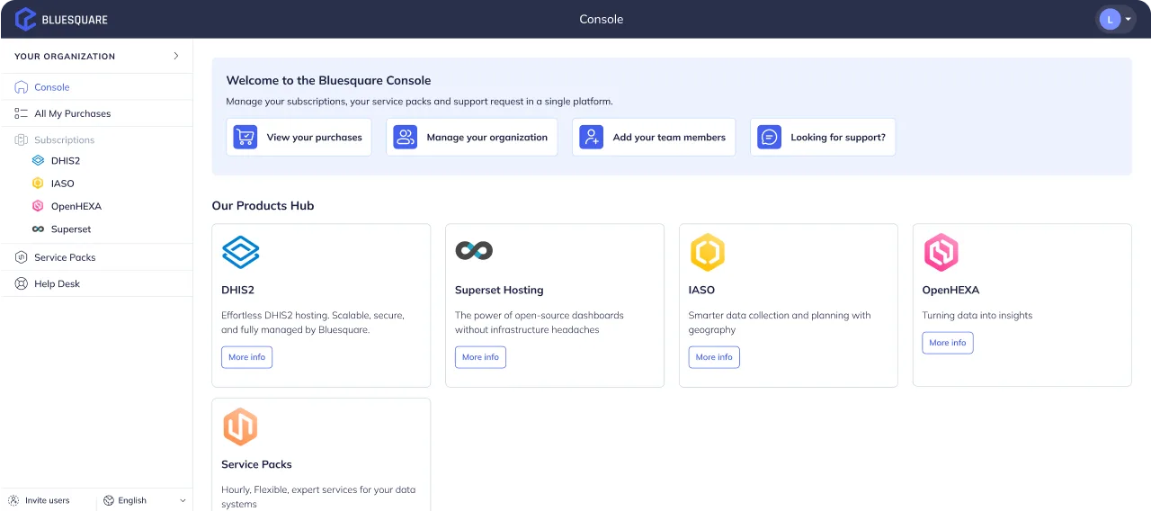The width and height of the screenshot is (1151, 511).
Task: Click the Help Desk lifebuoy icon
Action: click(22, 283)
